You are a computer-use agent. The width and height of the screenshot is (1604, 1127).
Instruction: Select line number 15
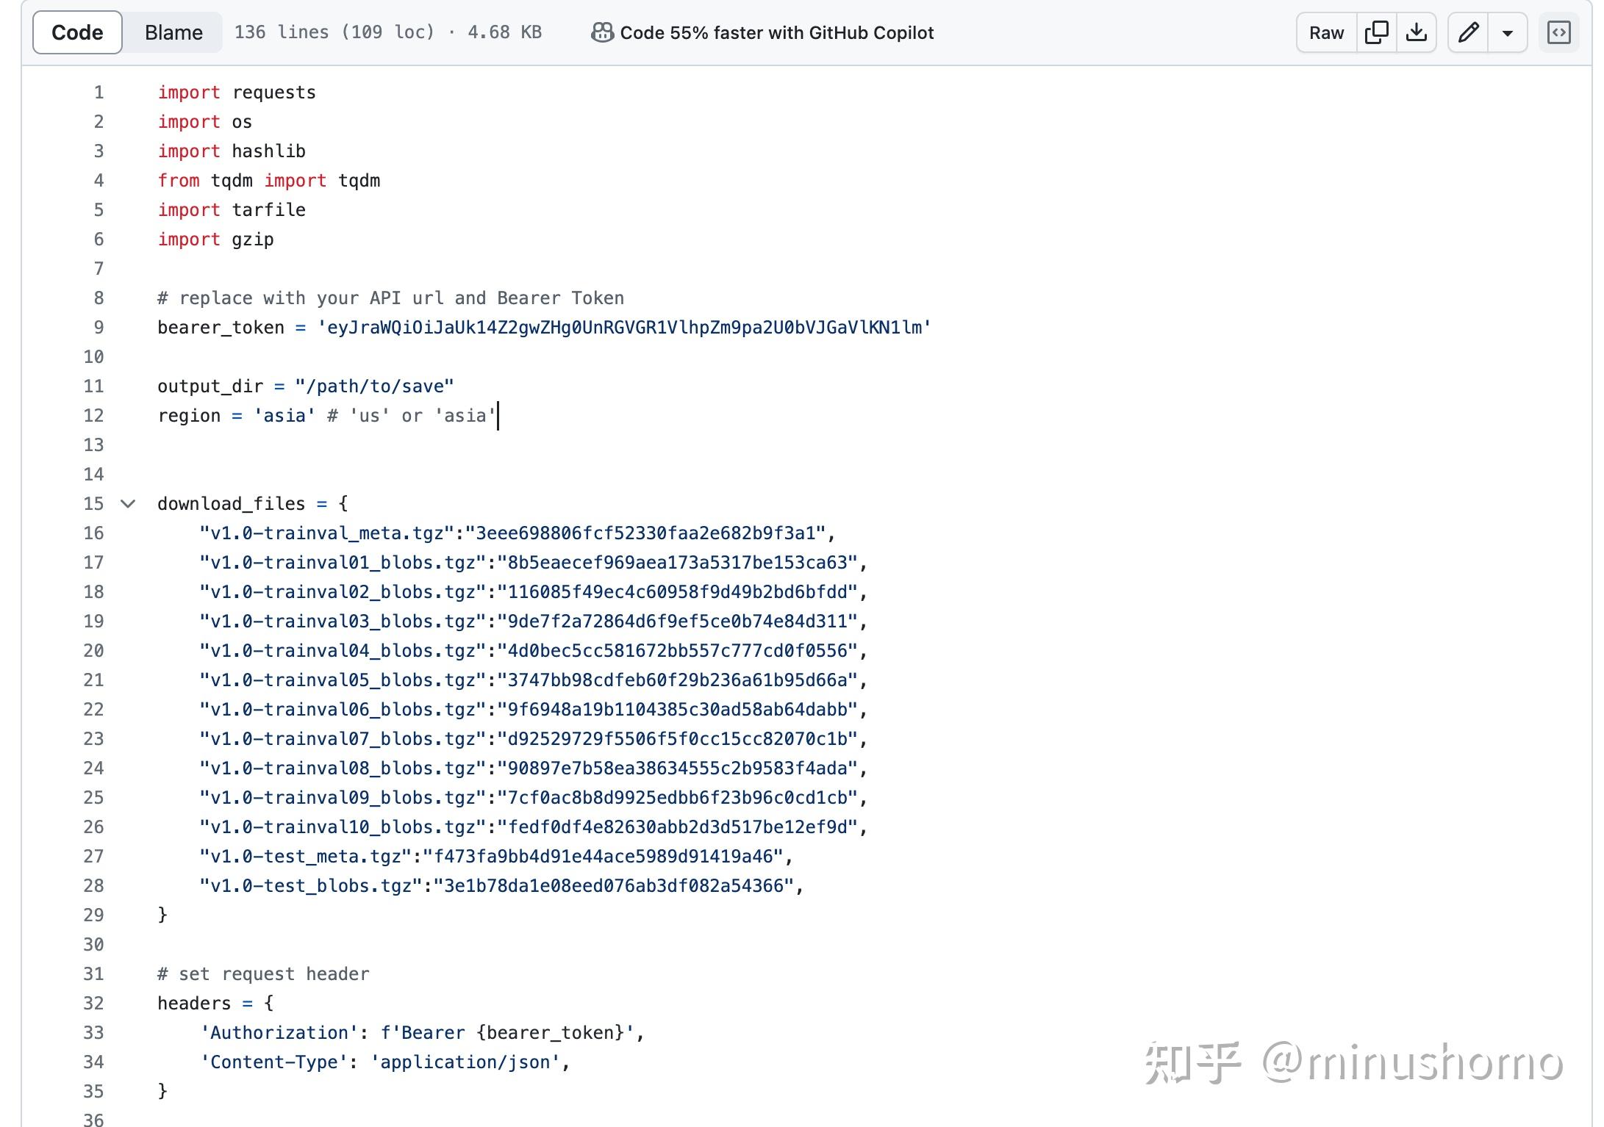[x=93, y=504]
